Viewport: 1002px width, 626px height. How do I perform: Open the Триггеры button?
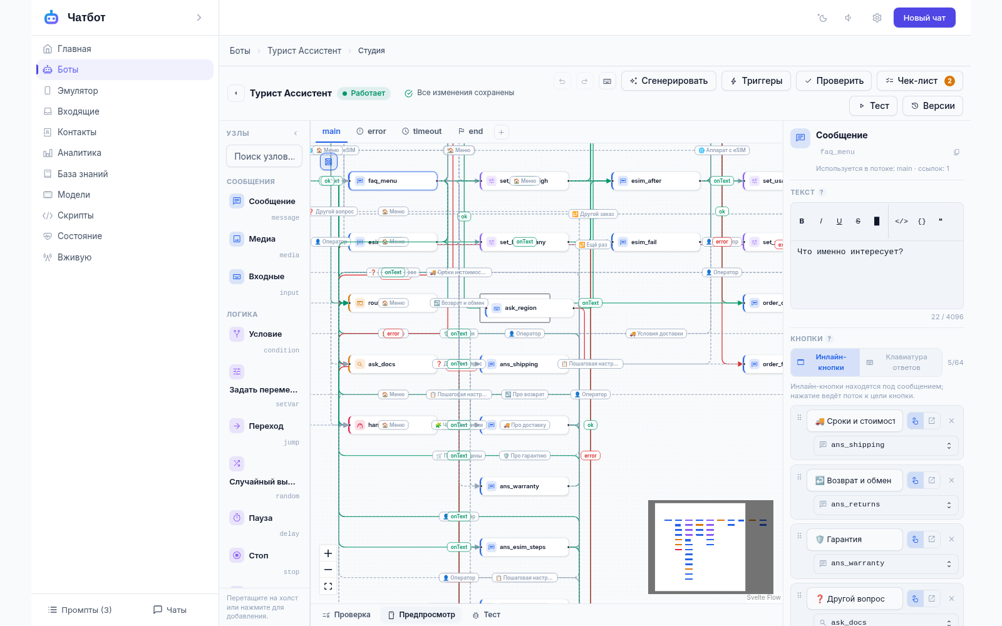[x=756, y=81]
